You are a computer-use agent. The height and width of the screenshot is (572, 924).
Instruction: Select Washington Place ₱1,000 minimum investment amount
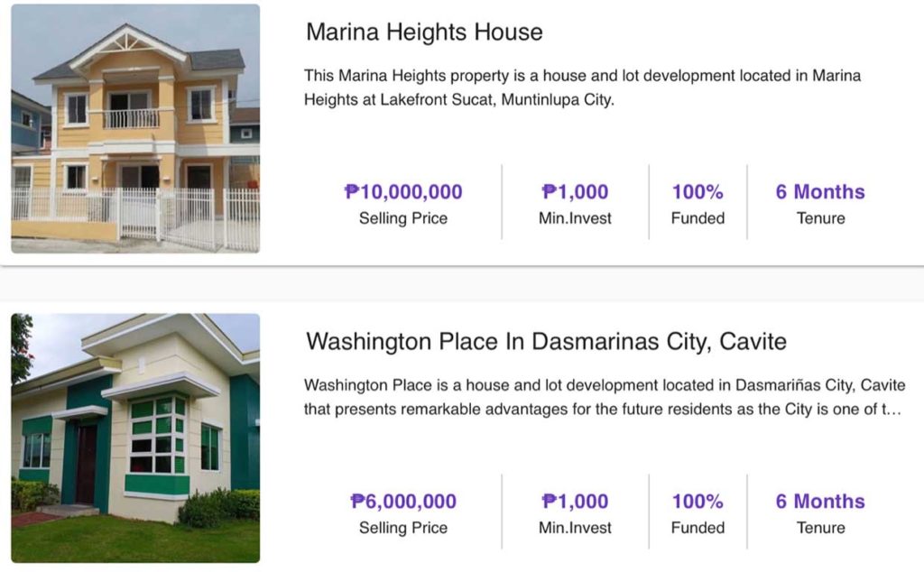[575, 502]
